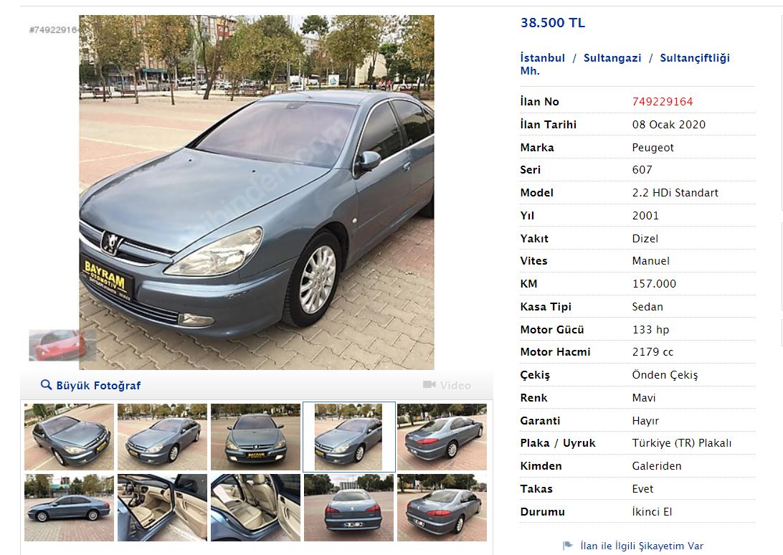Select the rear-side view thumbnail in first row
783x555 pixels.
pyautogui.click(x=442, y=437)
